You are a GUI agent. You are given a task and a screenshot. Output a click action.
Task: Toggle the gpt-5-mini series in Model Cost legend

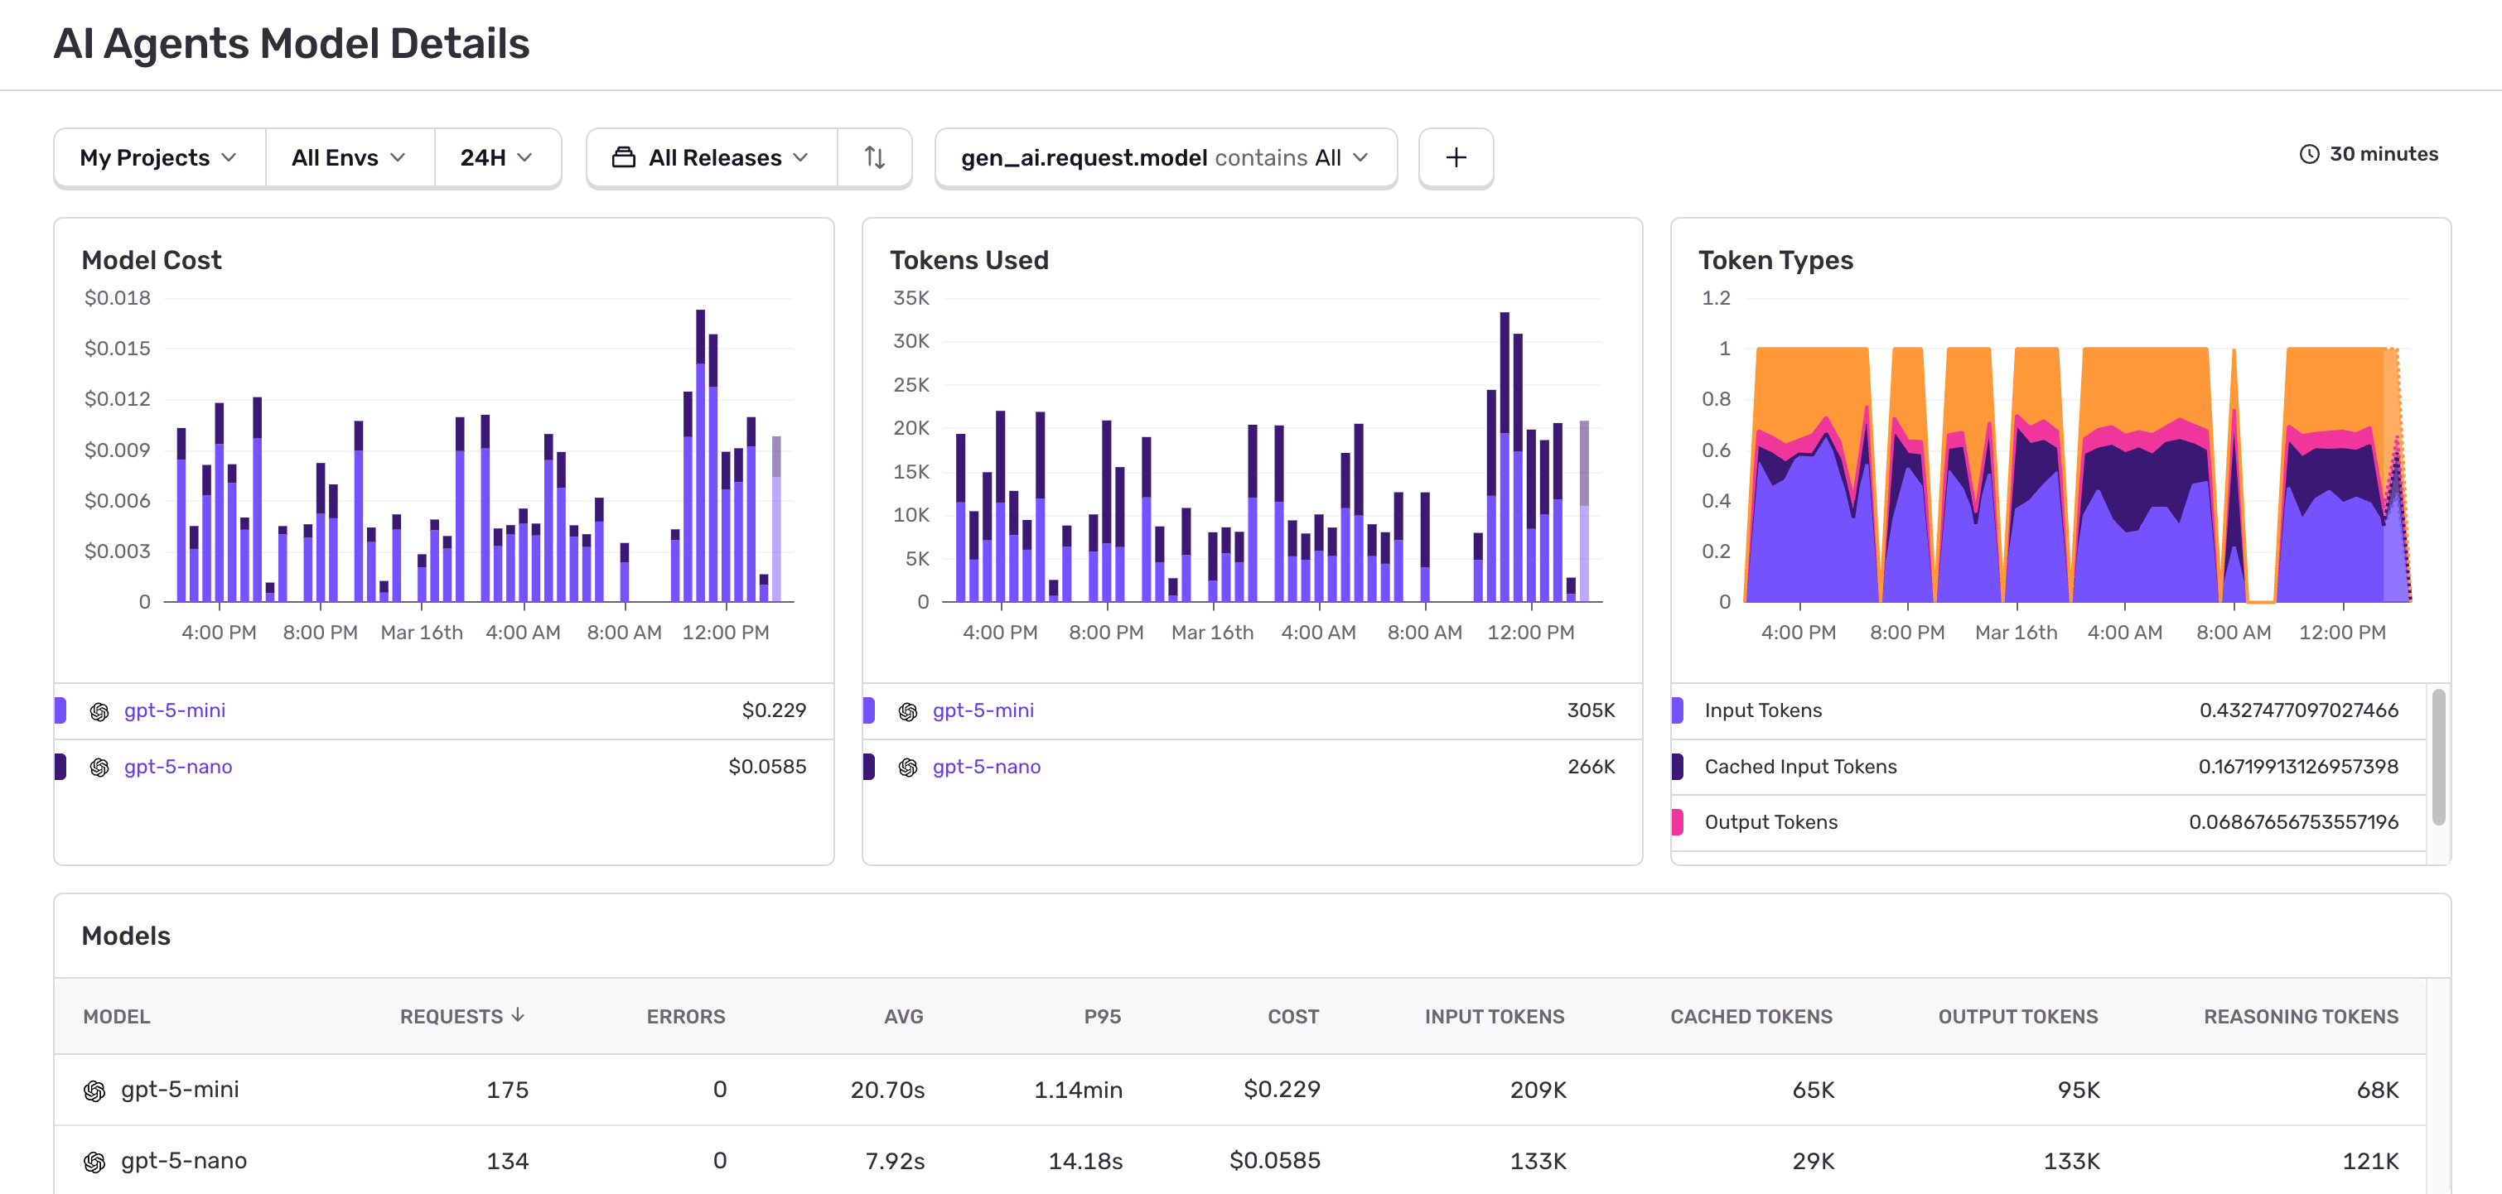click(62, 710)
